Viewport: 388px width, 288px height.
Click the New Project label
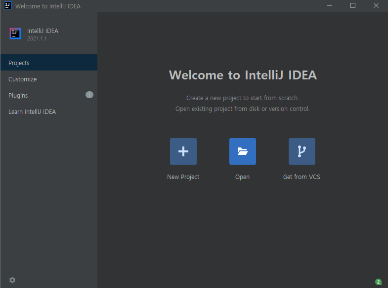click(183, 177)
